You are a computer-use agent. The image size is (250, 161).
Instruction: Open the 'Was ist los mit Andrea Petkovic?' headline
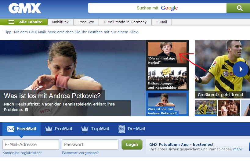coord(52,96)
